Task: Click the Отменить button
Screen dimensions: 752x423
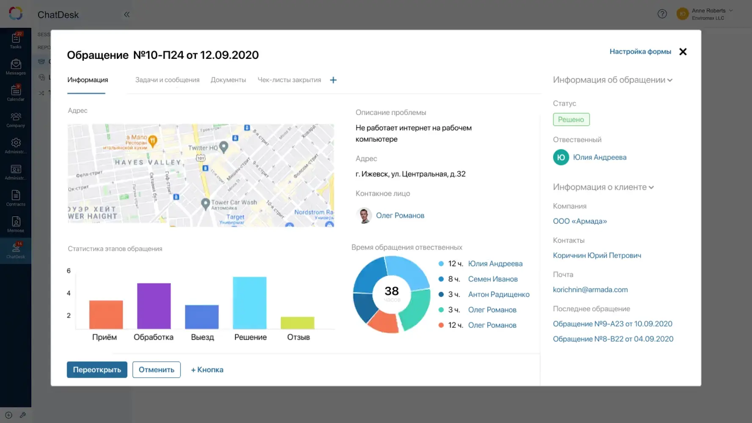Action: (156, 370)
